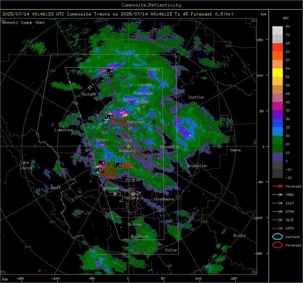Click the Strathmore town label

click(x=164, y=199)
